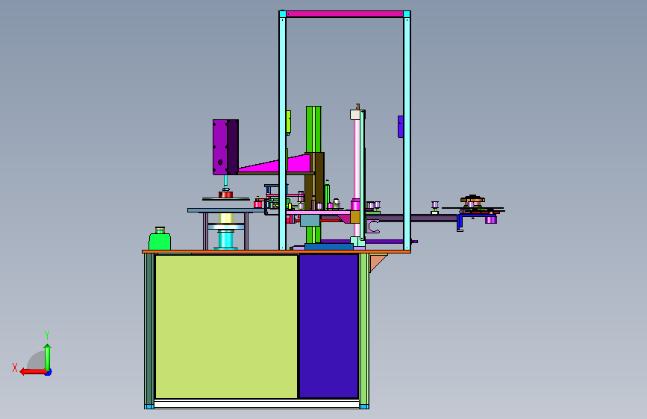Click the red X axis arrow of the triad
Image resolution: width=647 pixels, height=419 pixels.
click(33, 371)
